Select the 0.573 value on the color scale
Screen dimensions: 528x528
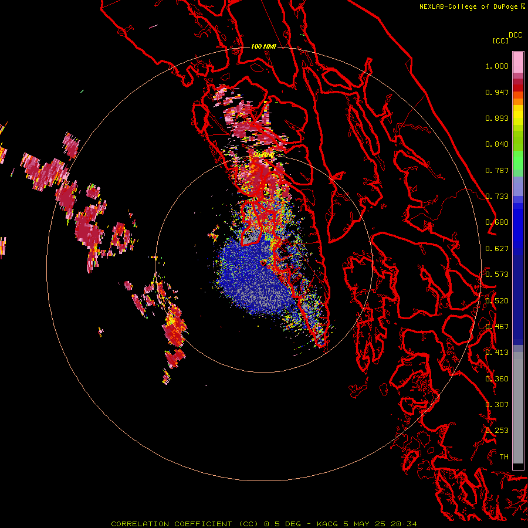click(497, 275)
